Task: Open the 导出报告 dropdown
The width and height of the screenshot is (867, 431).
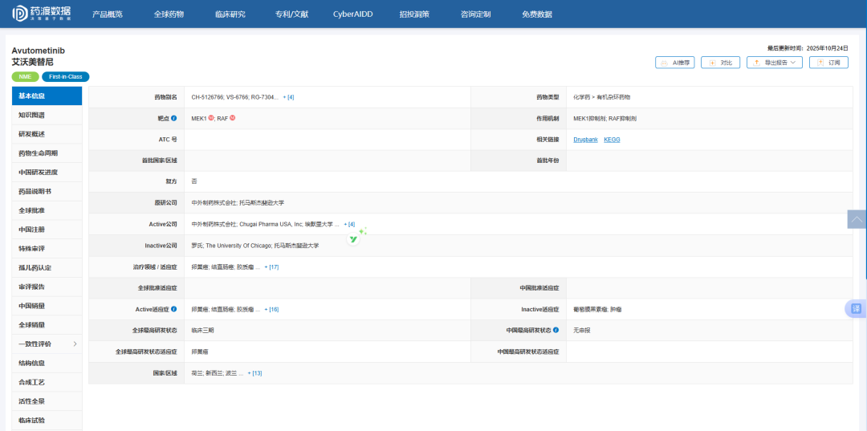Action: click(x=774, y=63)
